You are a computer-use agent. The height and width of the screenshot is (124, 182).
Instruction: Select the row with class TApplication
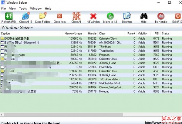coord(91,51)
